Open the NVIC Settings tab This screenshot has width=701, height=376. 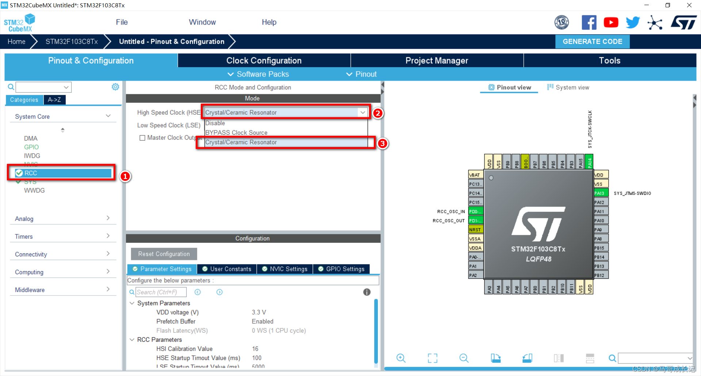pyautogui.click(x=285, y=269)
